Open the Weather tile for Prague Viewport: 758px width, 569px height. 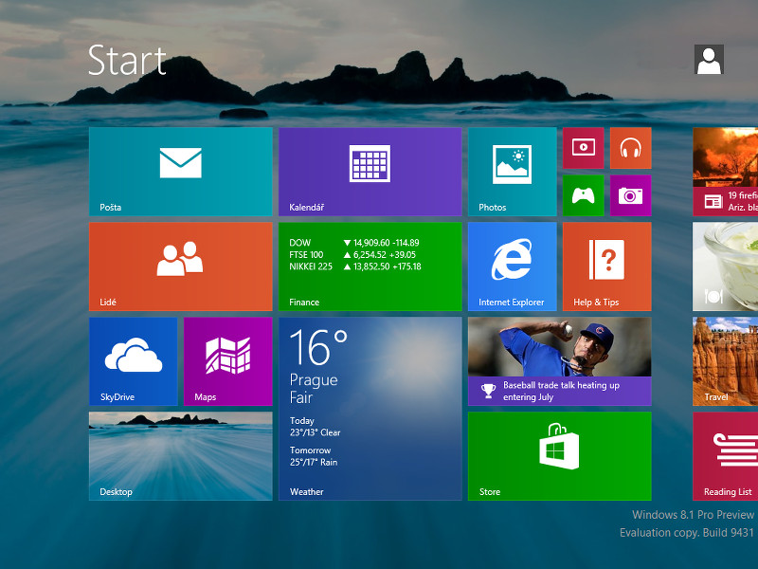pos(370,409)
